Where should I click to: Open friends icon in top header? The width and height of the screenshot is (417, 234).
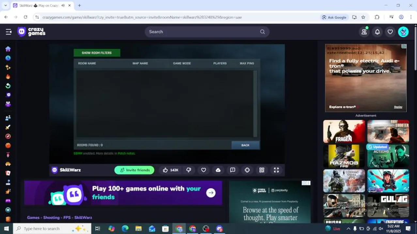(364, 32)
